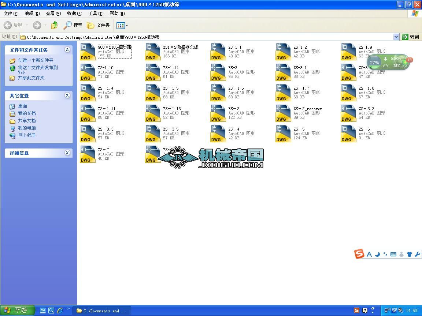The height and width of the screenshot is (316, 422).
Task: Select the ZS-2_recover DWG file icon
Action: tap(283, 113)
